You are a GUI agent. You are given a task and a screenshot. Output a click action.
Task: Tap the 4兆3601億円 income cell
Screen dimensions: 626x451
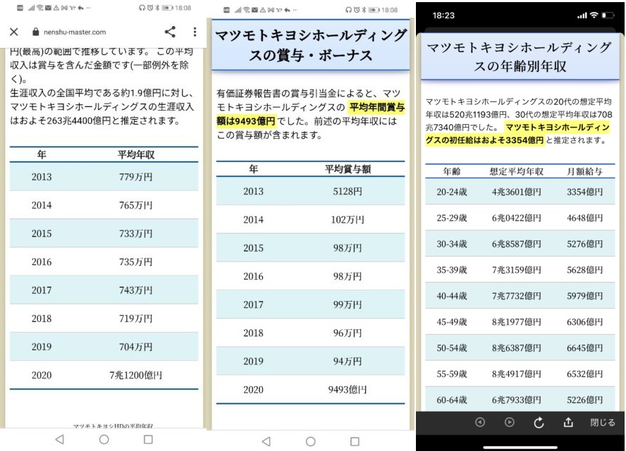[x=517, y=192]
